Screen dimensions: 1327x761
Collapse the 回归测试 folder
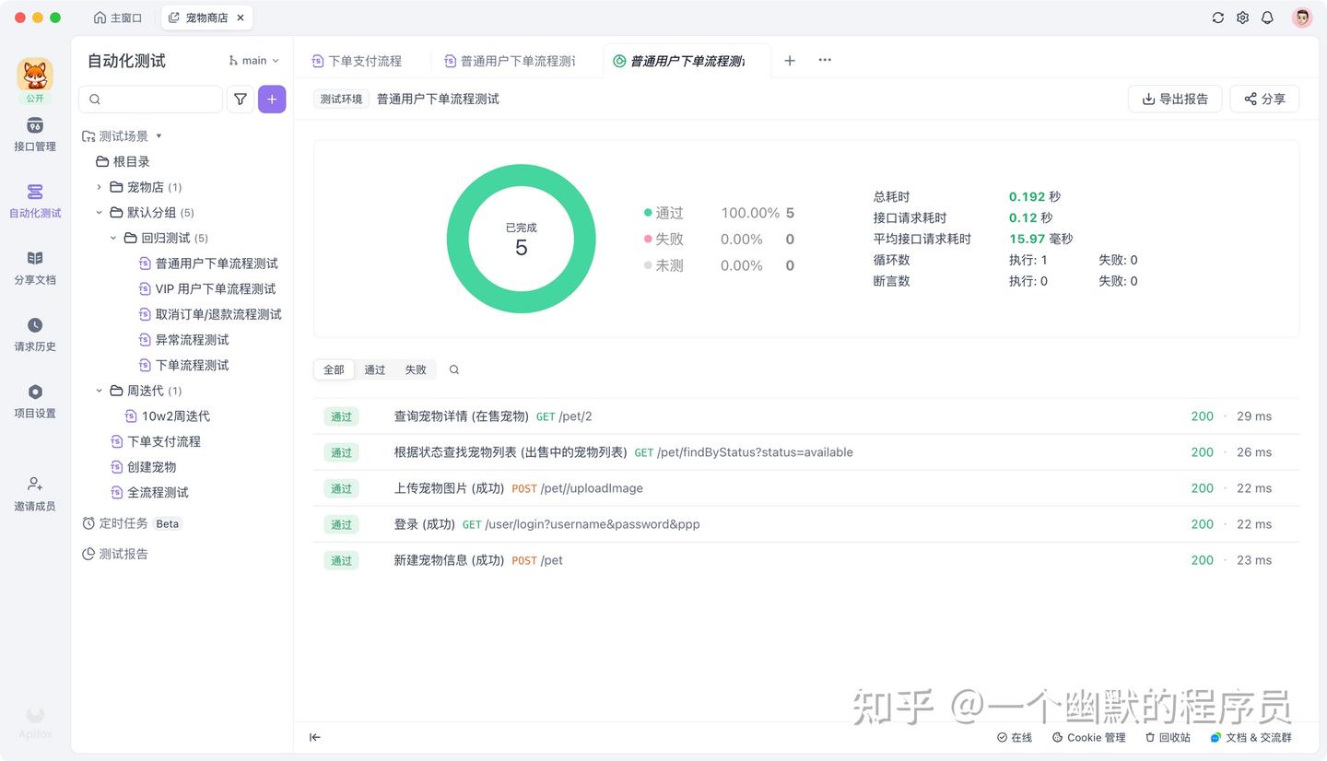tap(114, 238)
